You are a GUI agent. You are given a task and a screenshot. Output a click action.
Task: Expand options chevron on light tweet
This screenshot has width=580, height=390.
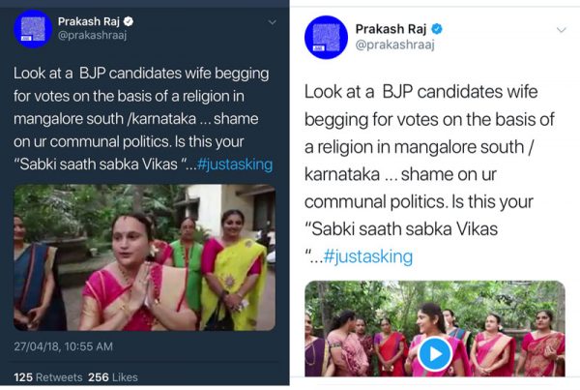pyautogui.click(x=561, y=30)
